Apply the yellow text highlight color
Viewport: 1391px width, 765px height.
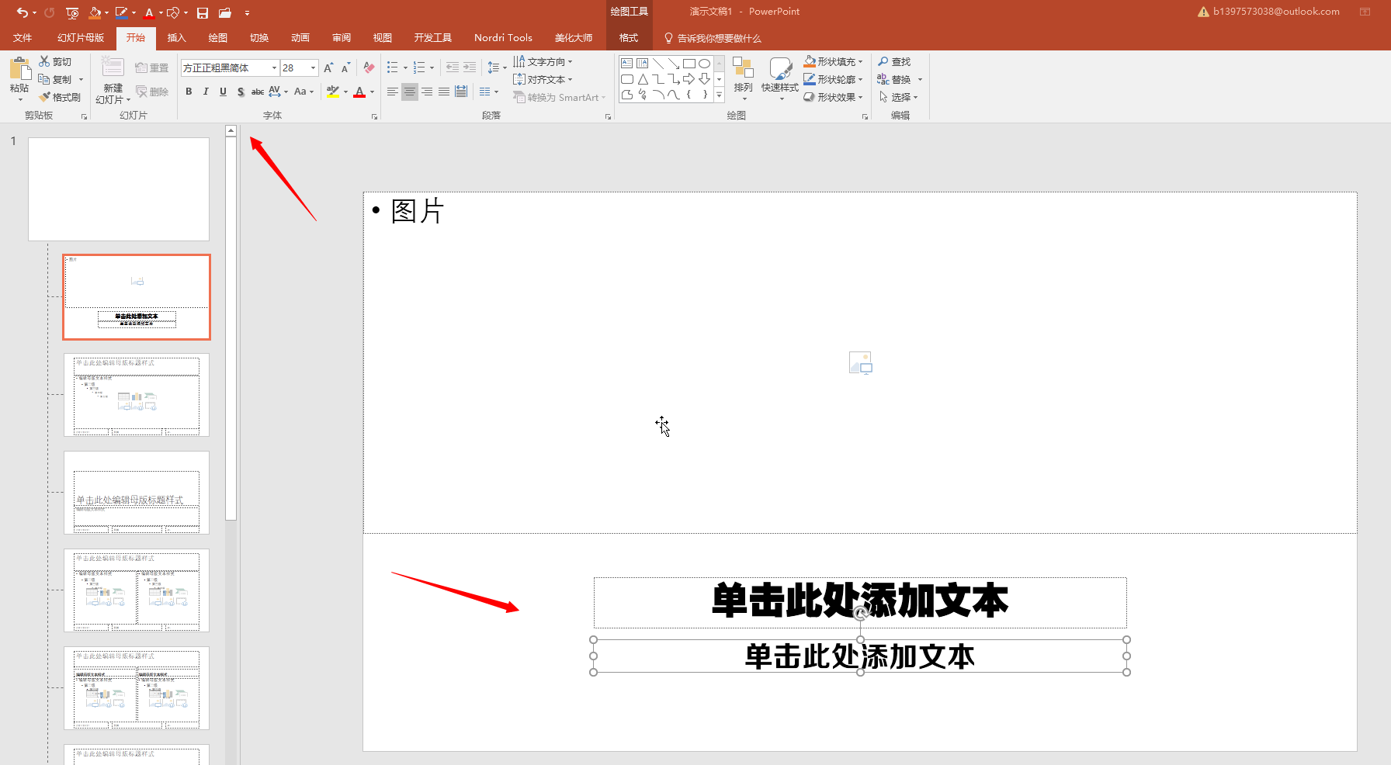click(333, 92)
